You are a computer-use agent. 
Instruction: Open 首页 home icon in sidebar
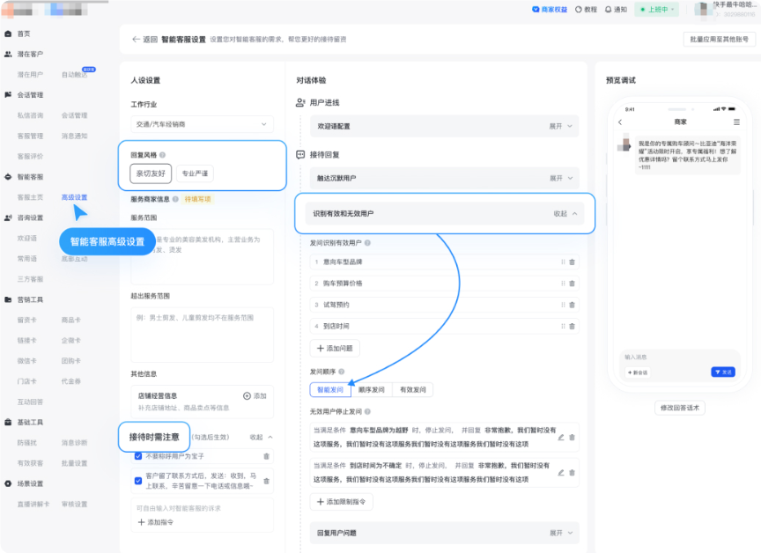[x=8, y=34]
